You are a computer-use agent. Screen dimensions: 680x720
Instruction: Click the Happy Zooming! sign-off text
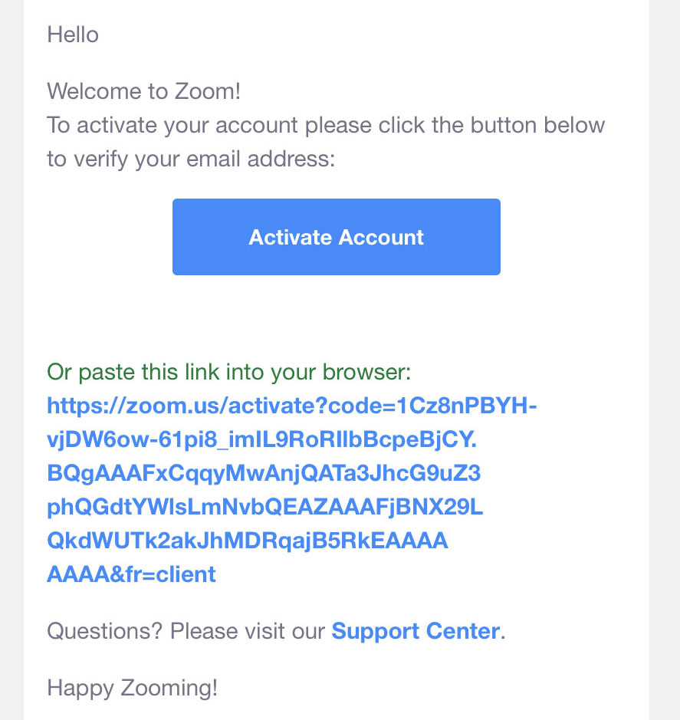pyautogui.click(x=132, y=688)
